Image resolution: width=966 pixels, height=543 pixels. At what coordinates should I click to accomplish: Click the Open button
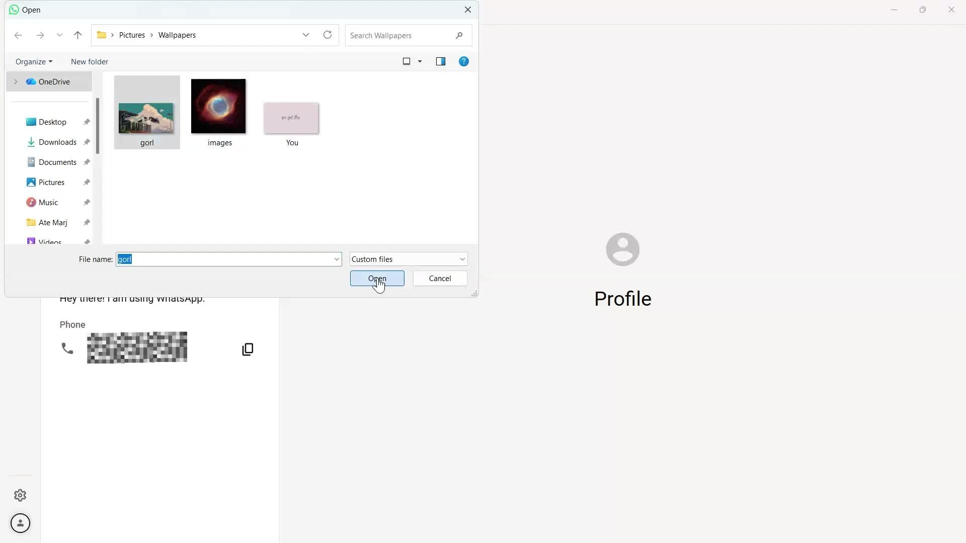(377, 278)
